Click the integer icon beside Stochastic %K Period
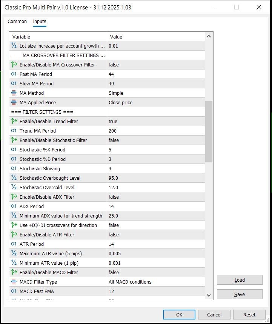272x324 pixels. (14, 150)
